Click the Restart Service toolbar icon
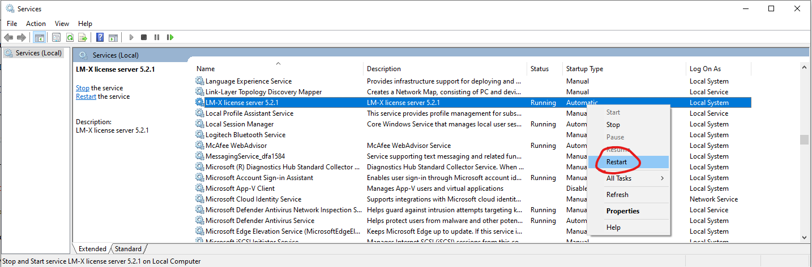 pos(170,37)
